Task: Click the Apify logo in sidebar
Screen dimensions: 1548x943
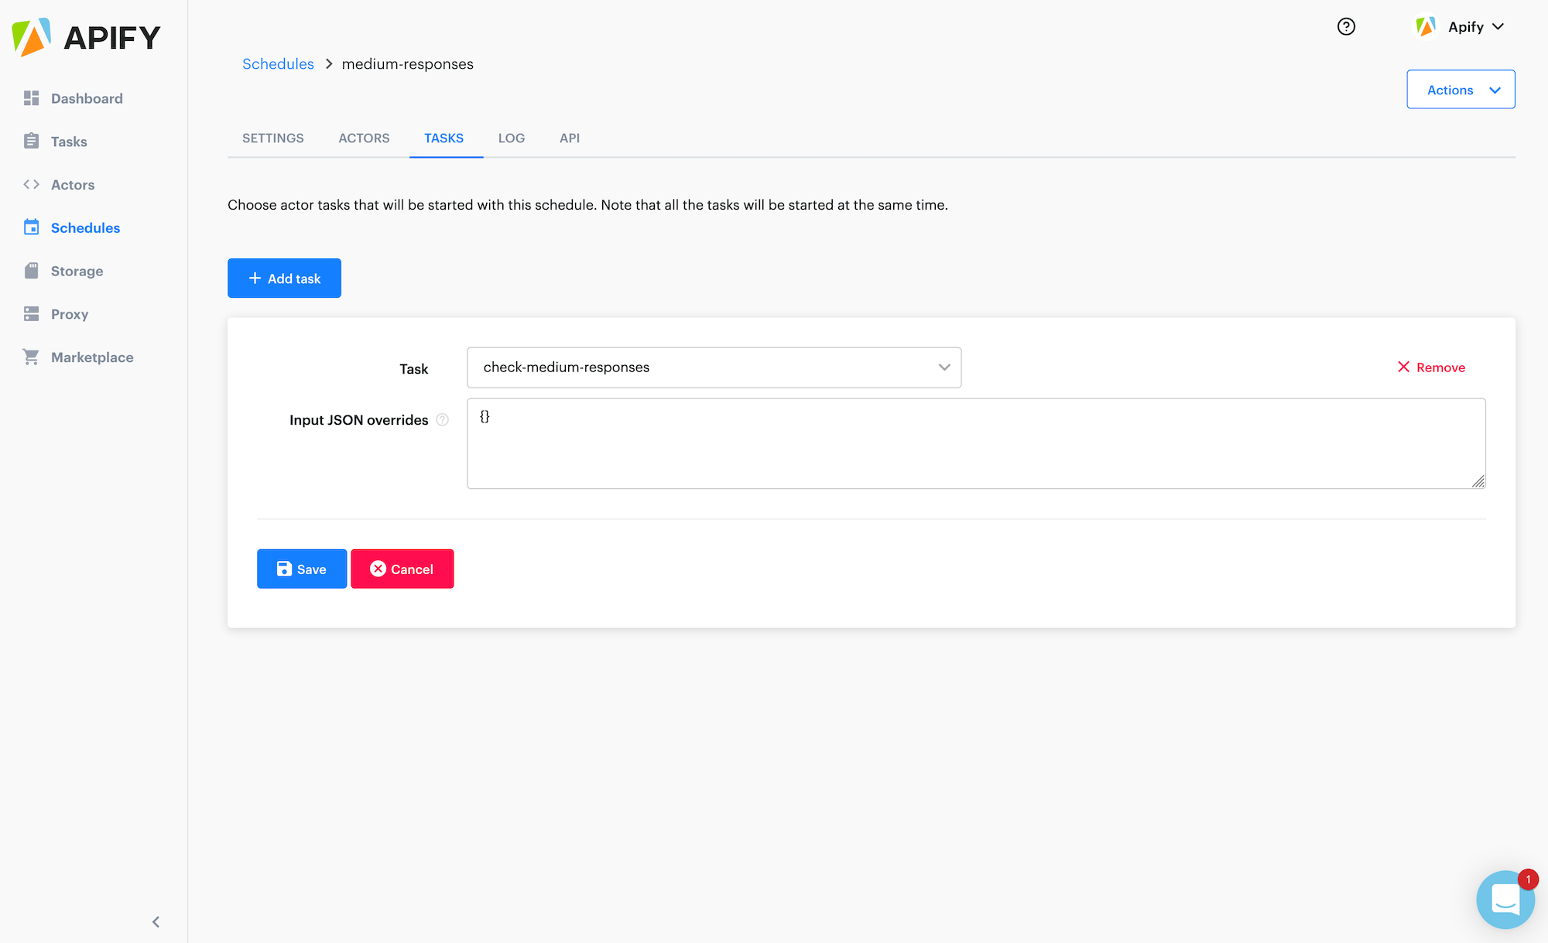Action: point(86,37)
